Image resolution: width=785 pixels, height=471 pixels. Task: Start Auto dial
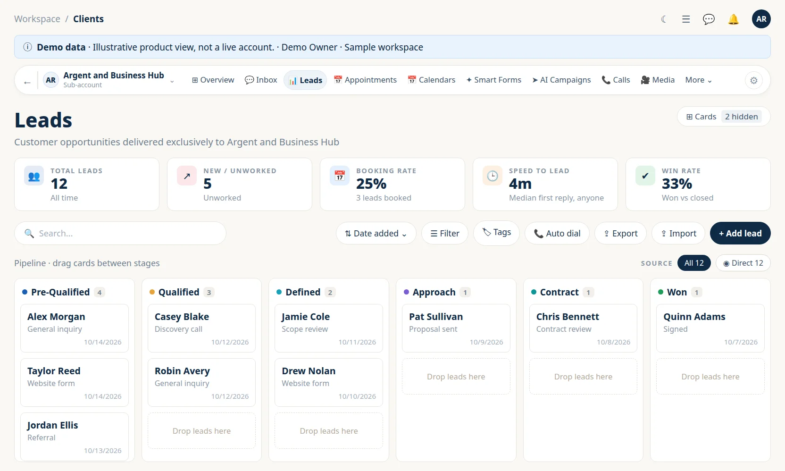click(557, 233)
